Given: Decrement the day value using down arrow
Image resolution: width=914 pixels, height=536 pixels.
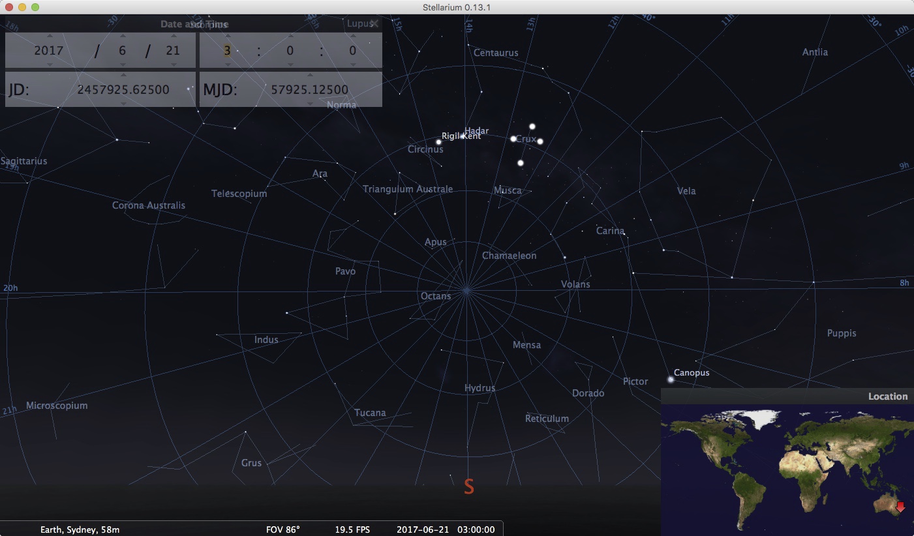Looking at the screenshot, I should click(173, 65).
